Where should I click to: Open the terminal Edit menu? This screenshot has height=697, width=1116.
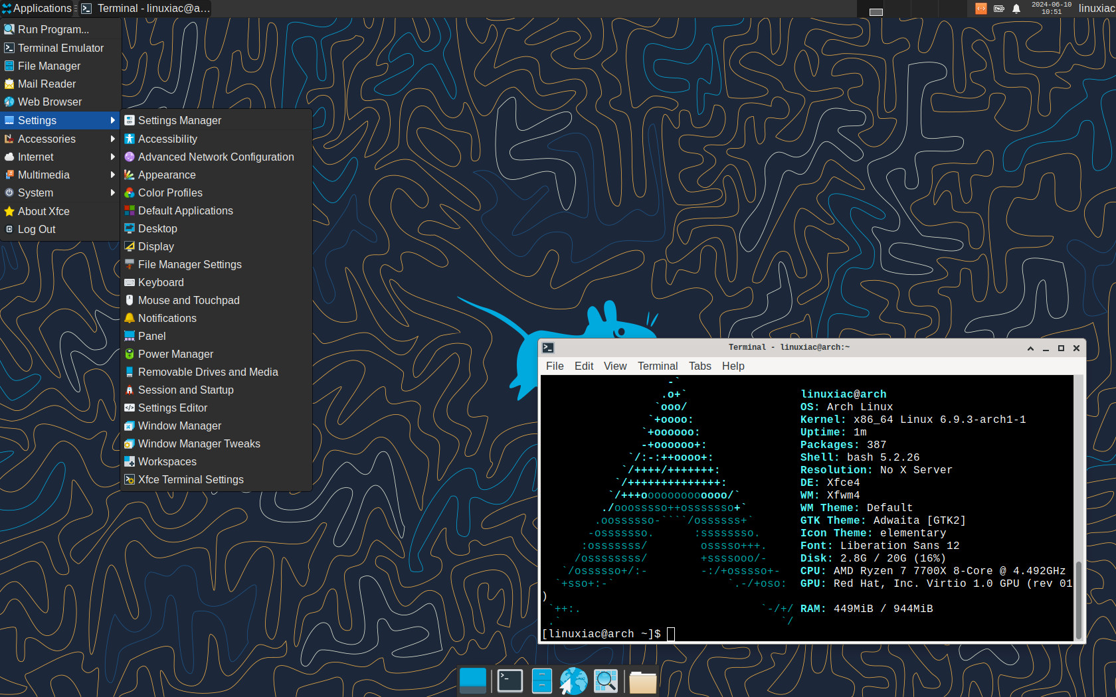click(584, 366)
